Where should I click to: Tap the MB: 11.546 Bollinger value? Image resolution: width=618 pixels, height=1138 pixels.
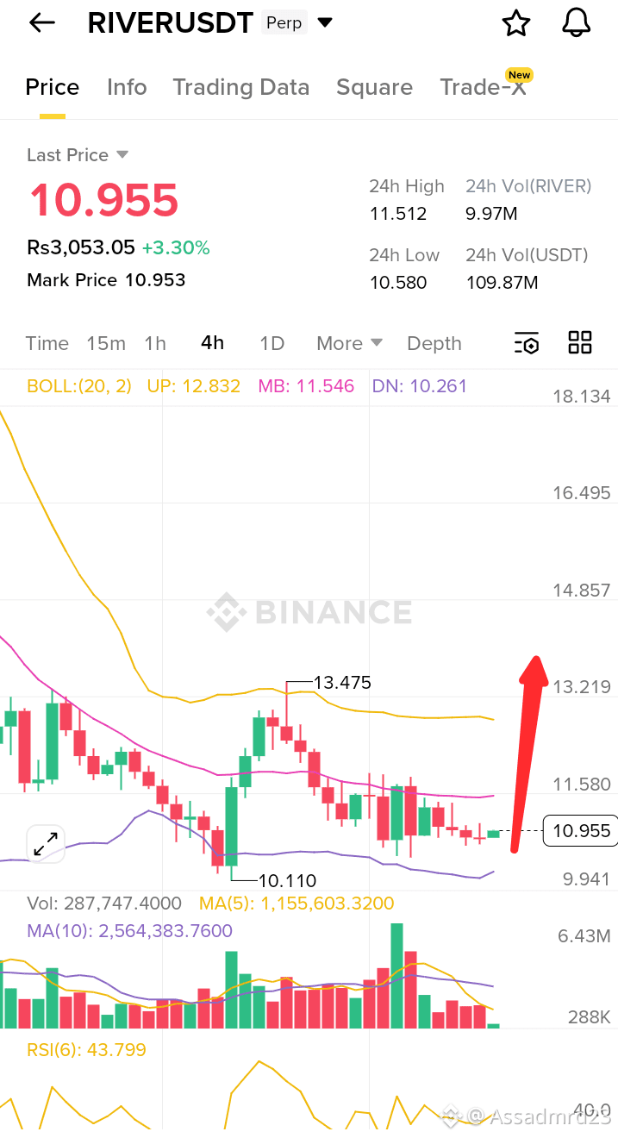click(306, 386)
